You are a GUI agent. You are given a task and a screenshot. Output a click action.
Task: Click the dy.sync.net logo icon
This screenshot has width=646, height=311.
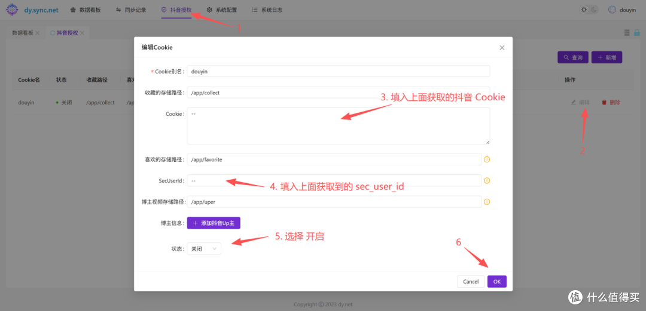point(11,10)
